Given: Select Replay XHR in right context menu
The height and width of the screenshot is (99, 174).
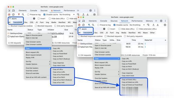Looking at the screenshot, I should coord(99,68).
